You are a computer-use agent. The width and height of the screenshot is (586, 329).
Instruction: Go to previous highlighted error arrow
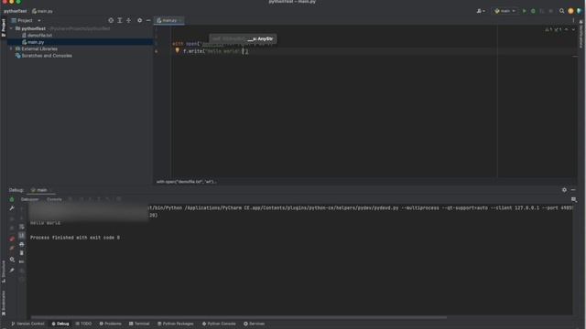566,29
